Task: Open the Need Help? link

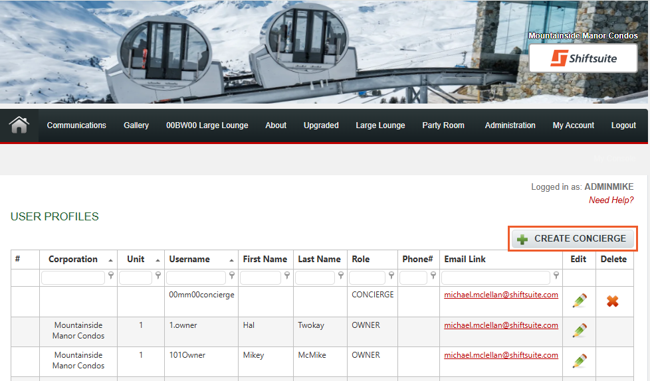Action: [611, 200]
